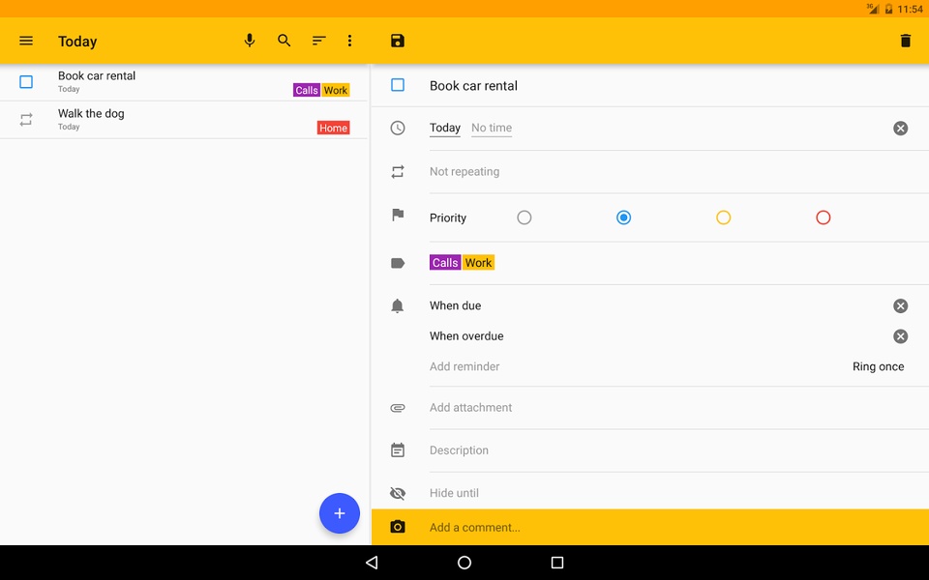Remove the When due reminder

(901, 305)
